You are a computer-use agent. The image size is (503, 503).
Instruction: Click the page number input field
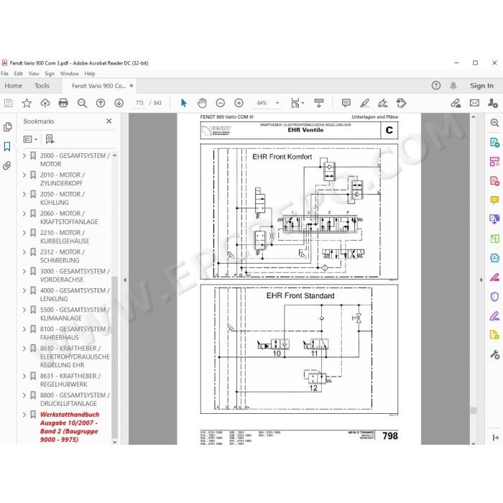coord(139,103)
